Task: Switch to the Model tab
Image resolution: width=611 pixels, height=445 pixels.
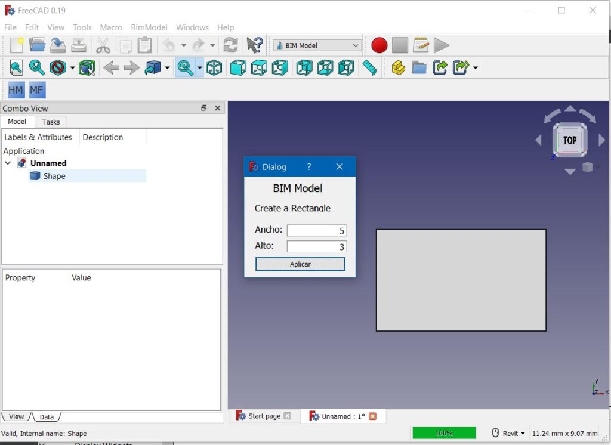Action: click(17, 122)
